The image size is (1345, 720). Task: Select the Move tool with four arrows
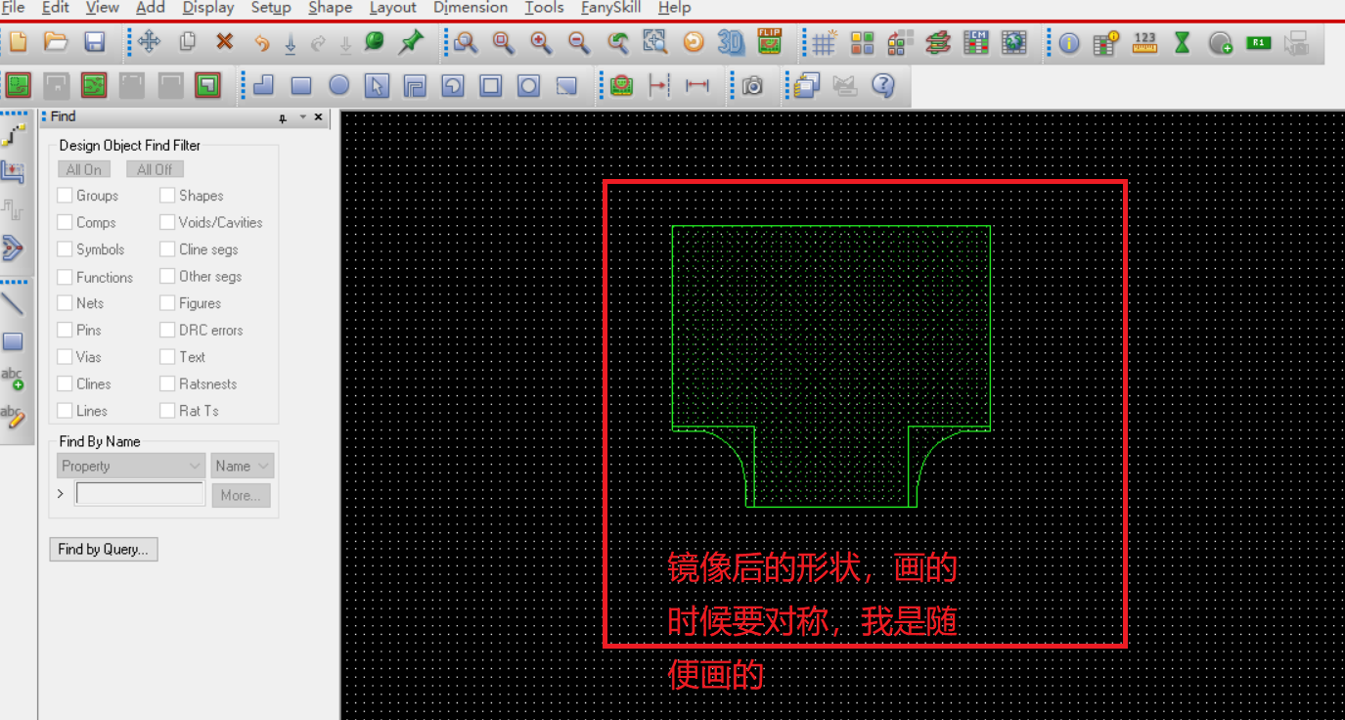point(149,42)
